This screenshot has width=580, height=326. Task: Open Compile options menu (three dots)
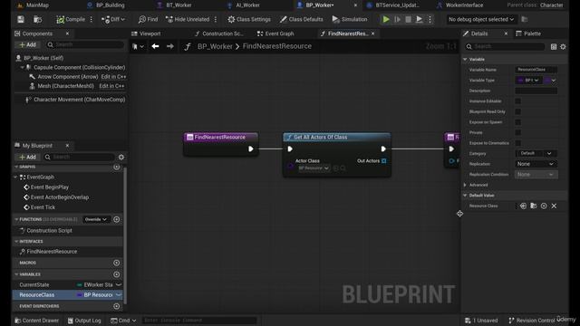point(91,19)
